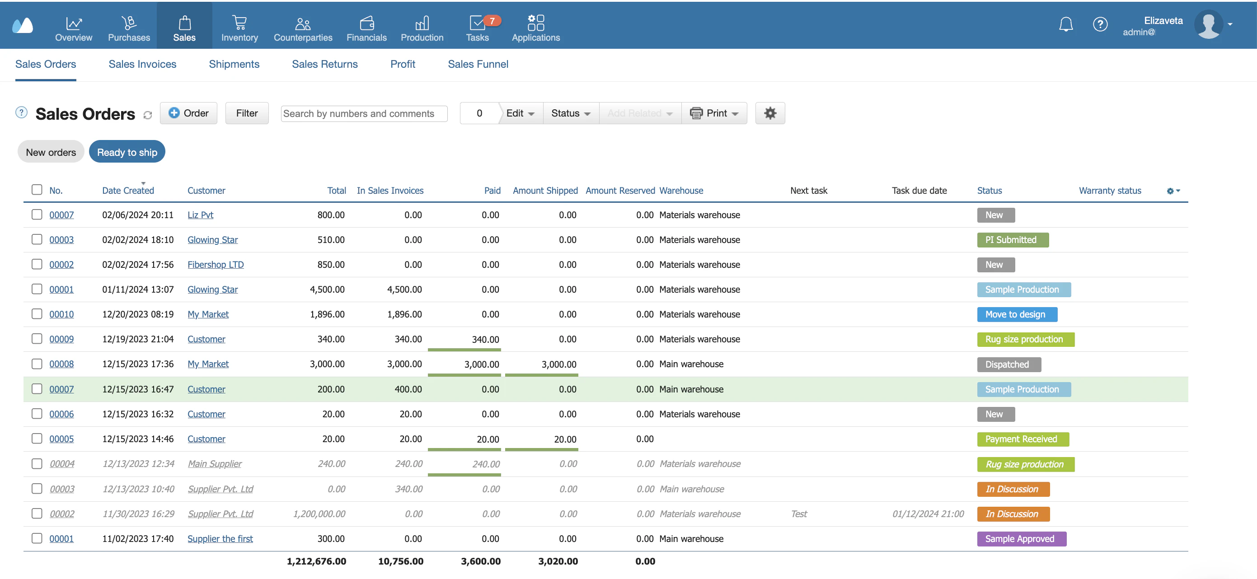Expand the Edit dropdown
The width and height of the screenshot is (1257, 579).
520,113
